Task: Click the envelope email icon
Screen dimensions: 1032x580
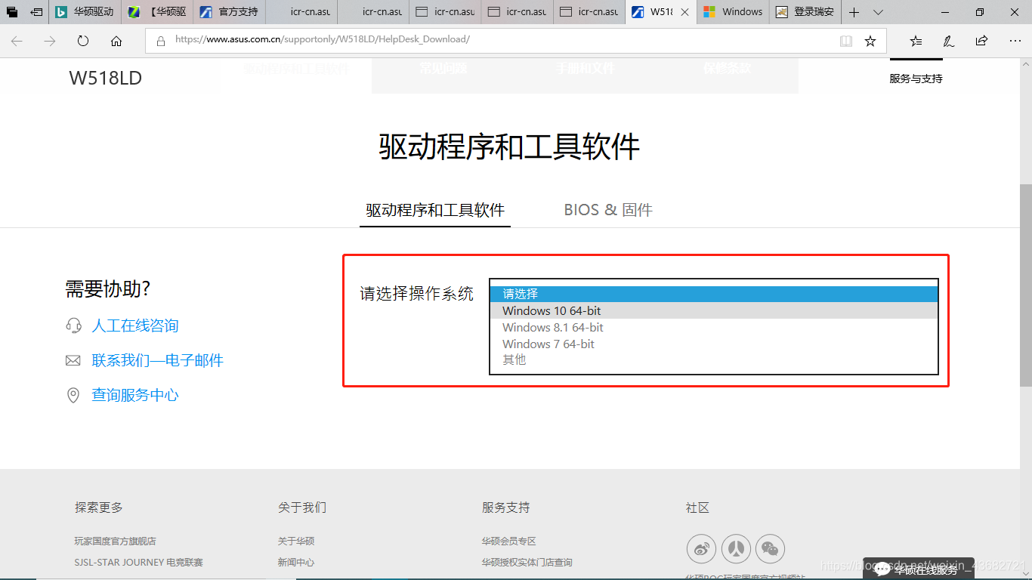Action: point(73,361)
